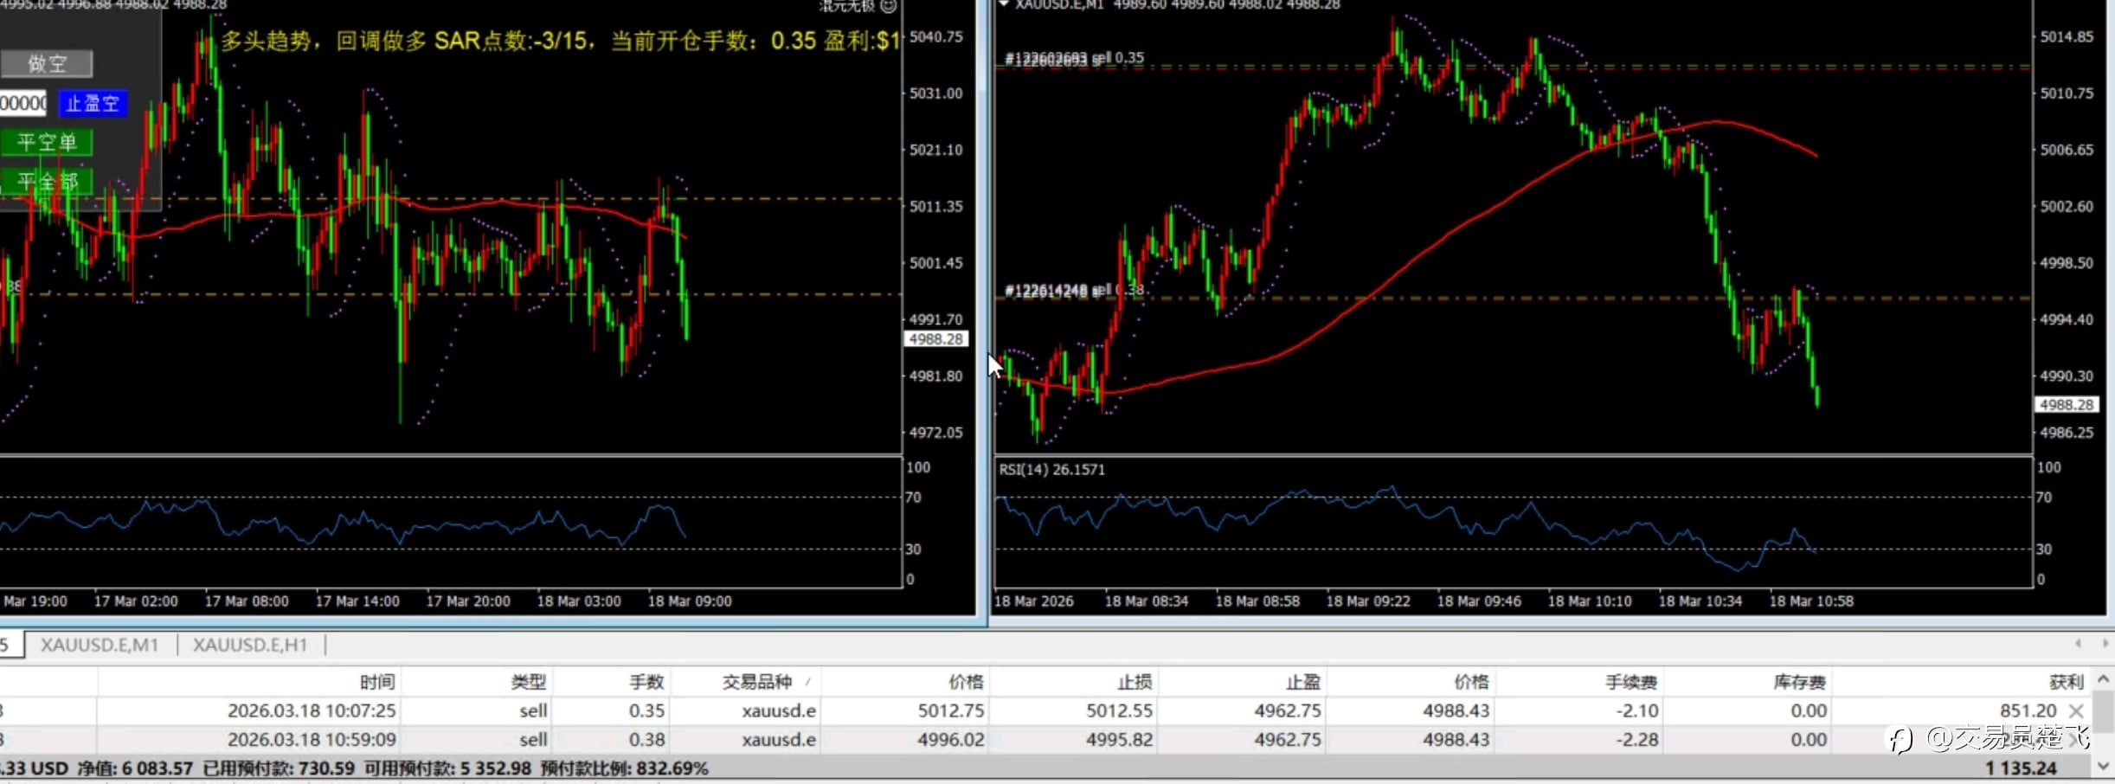This screenshot has height=784, width=2115.
Task: Sort orders by the 止损 column header
Action: pos(1135,682)
